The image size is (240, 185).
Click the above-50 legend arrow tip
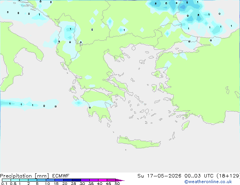click(120, 180)
